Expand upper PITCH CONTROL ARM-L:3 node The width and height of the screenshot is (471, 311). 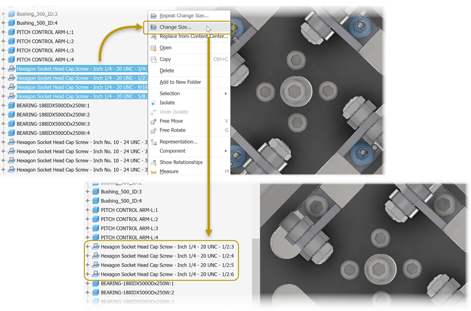[x=4, y=50]
